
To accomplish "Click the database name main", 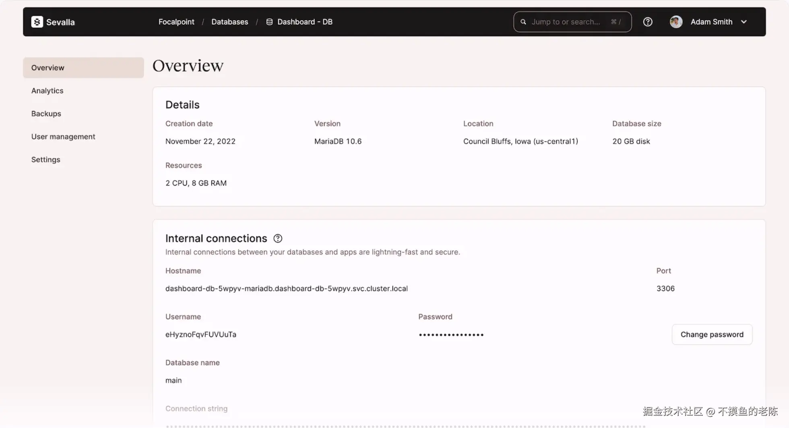I will [x=173, y=380].
